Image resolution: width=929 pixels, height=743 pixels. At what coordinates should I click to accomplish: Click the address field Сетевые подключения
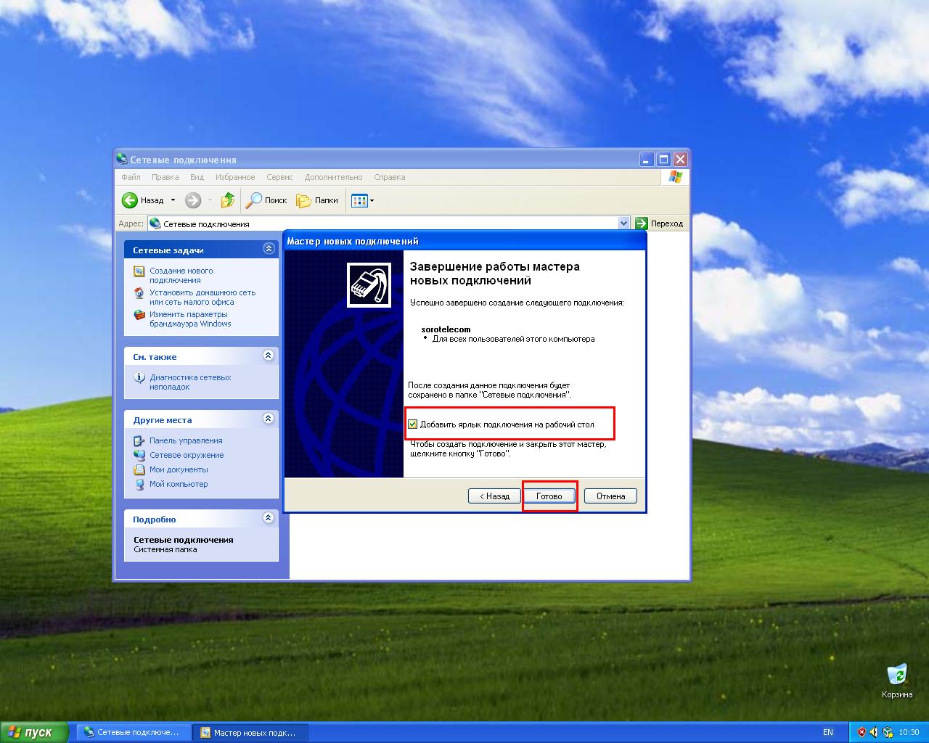pyautogui.click(x=382, y=224)
